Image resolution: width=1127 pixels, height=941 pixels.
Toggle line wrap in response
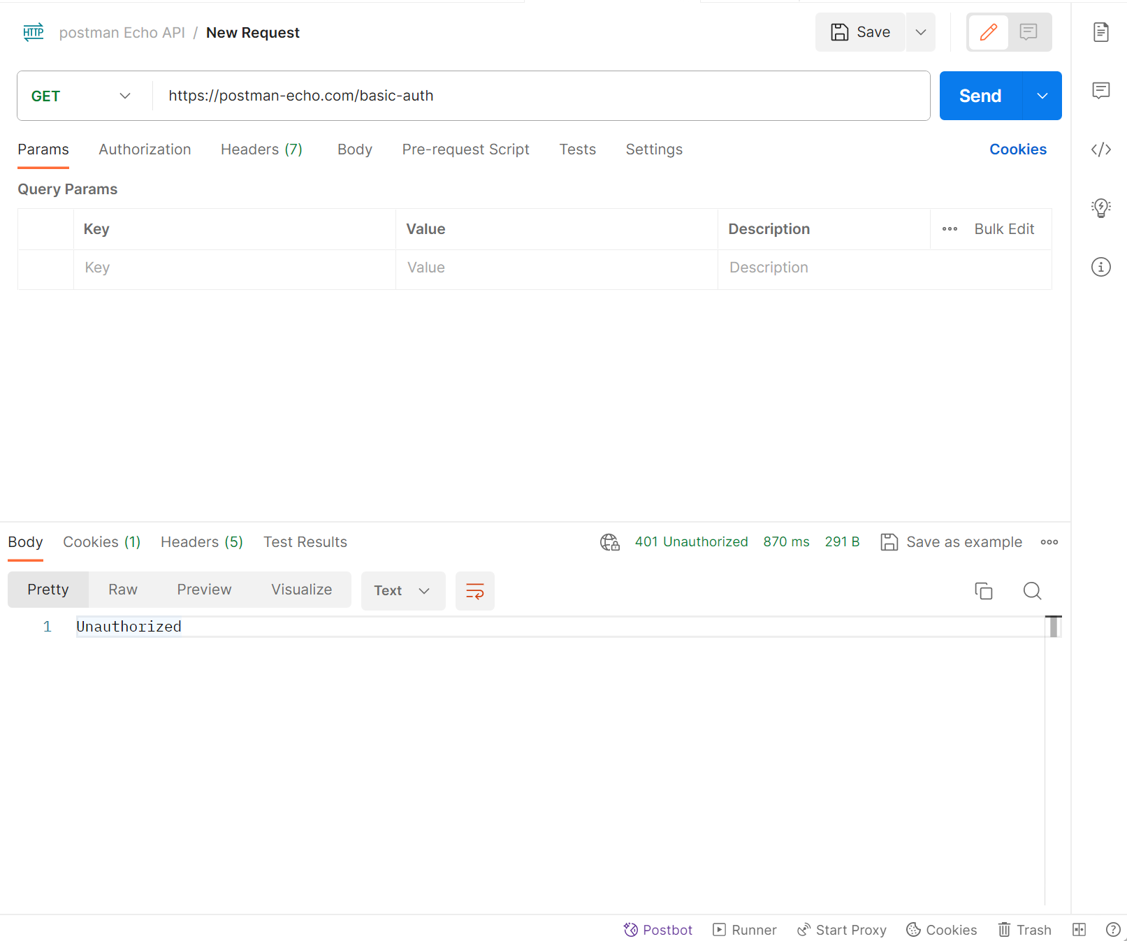tap(475, 591)
